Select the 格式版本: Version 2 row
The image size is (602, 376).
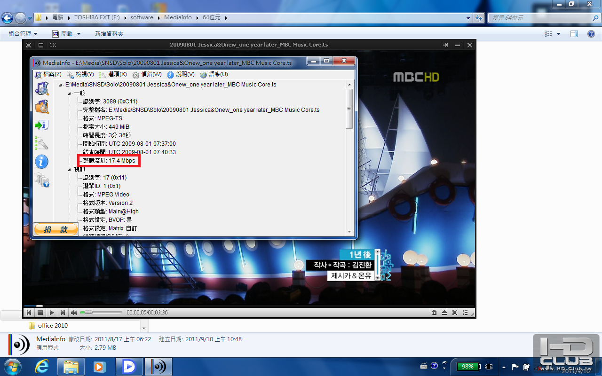(108, 203)
